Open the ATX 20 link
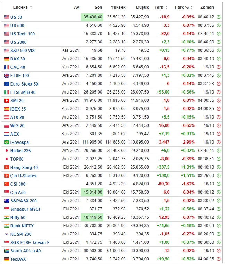 (x=17, y=117)
